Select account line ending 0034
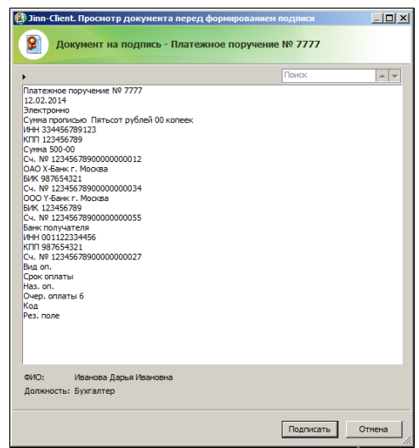Image resolution: width=419 pixels, height=448 pixels. coord(82,188)
